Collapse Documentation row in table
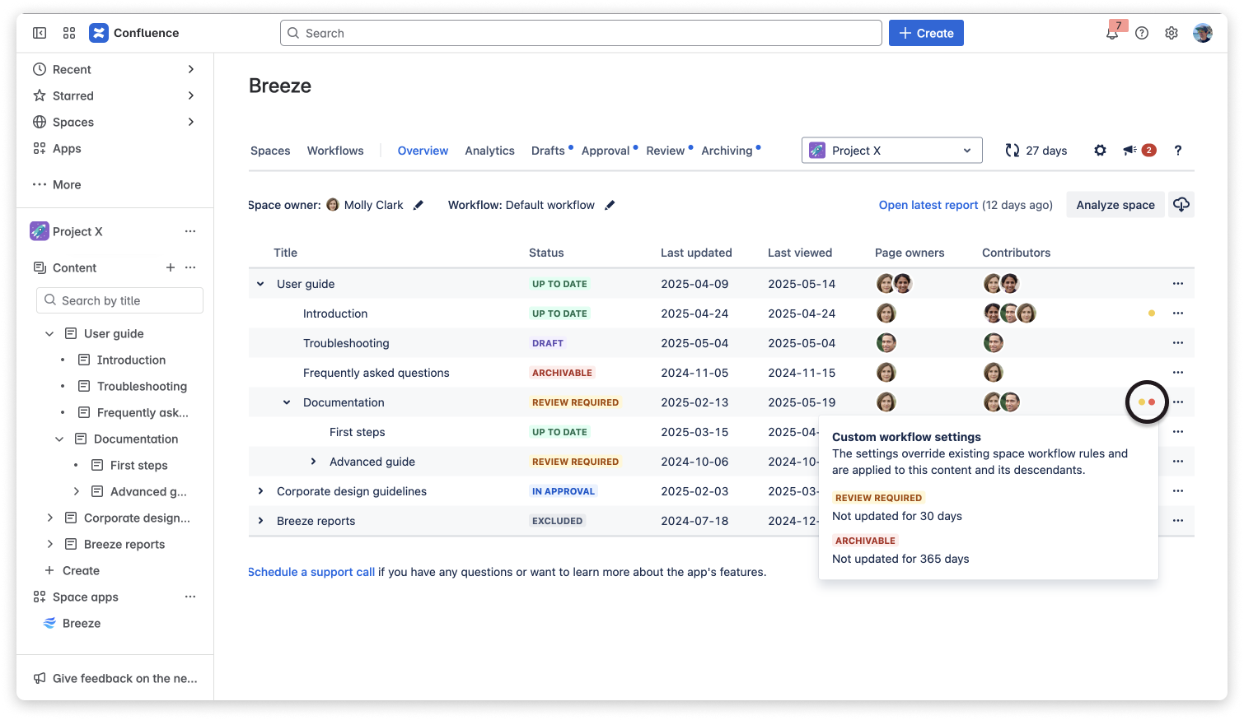Screen dimensions: 1244x720 pos(287,402)
